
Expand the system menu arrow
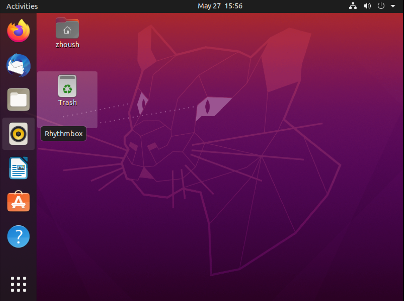click(393, 6)
